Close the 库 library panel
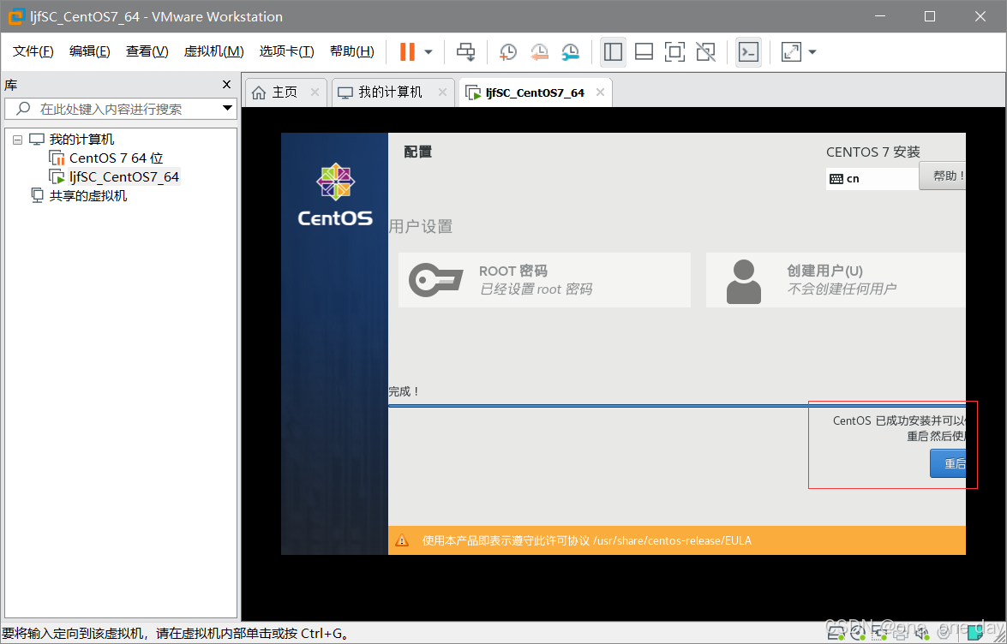This screenshot has width=1007, height=644. tap(226, 85)
